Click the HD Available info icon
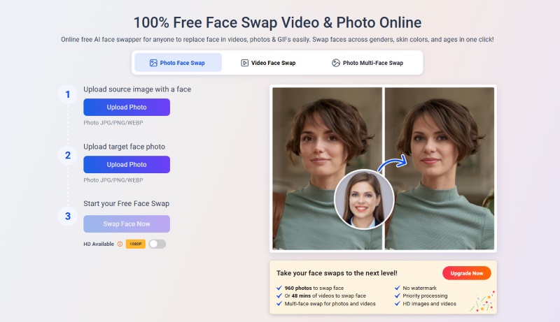Viewport: 560px width, 322px height. coord(120,244)
